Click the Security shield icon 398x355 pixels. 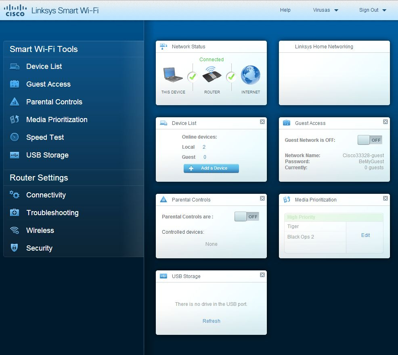tap(15, 247)
